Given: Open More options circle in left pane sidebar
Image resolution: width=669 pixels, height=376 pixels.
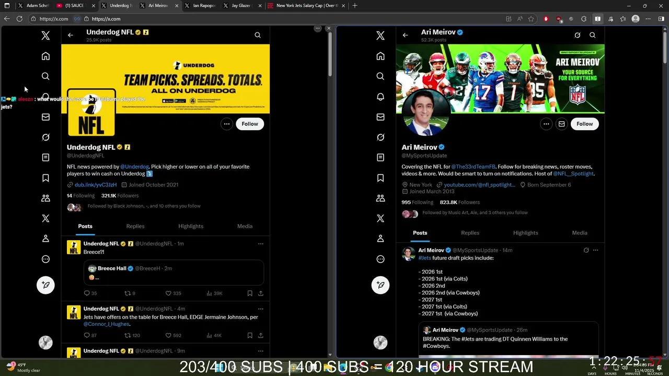Looking at the screenshot, I should click(45, 259).
